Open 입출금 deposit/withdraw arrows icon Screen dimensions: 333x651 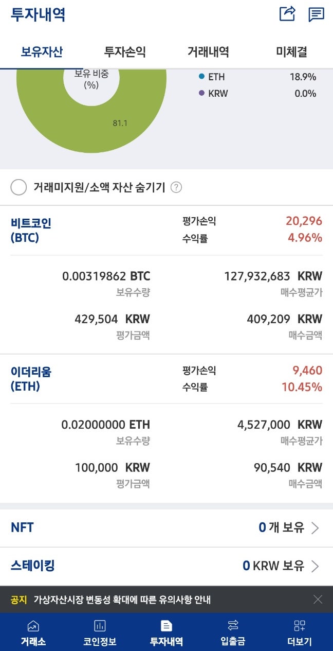click(233, 625)
